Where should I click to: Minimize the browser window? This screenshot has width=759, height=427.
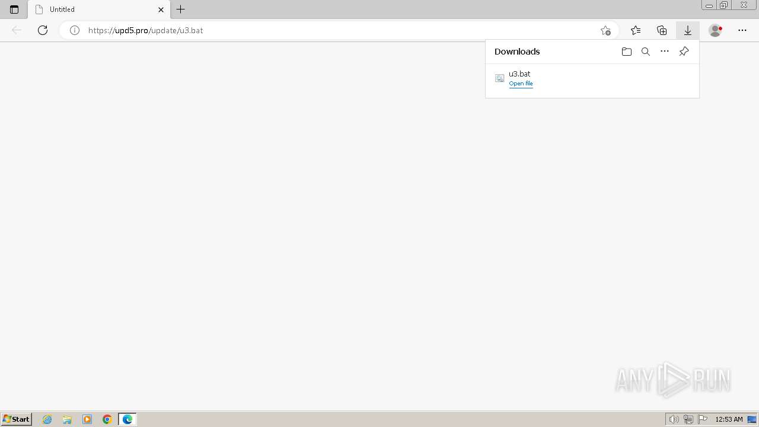coord(709,5)
